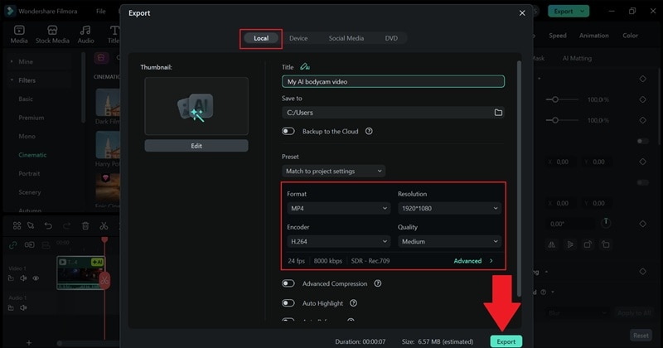Toggle the timeline link icon
The width and height of the screenshot is (663, 348).
point(13,244)
